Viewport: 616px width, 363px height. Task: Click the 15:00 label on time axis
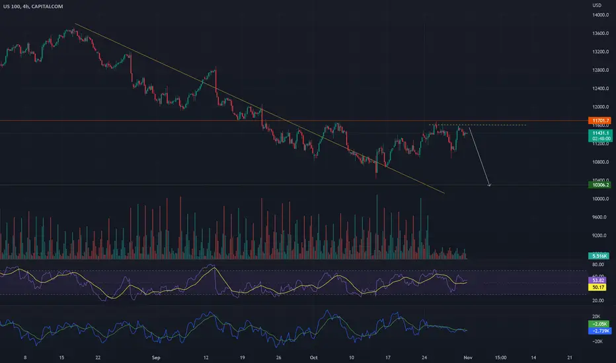(500, 358)
